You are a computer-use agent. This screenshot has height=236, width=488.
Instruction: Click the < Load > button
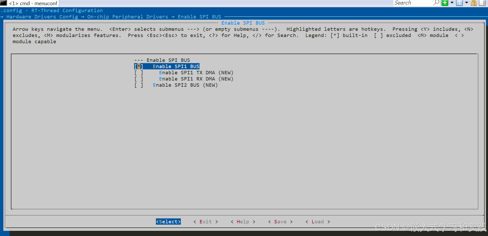point(318,222)
